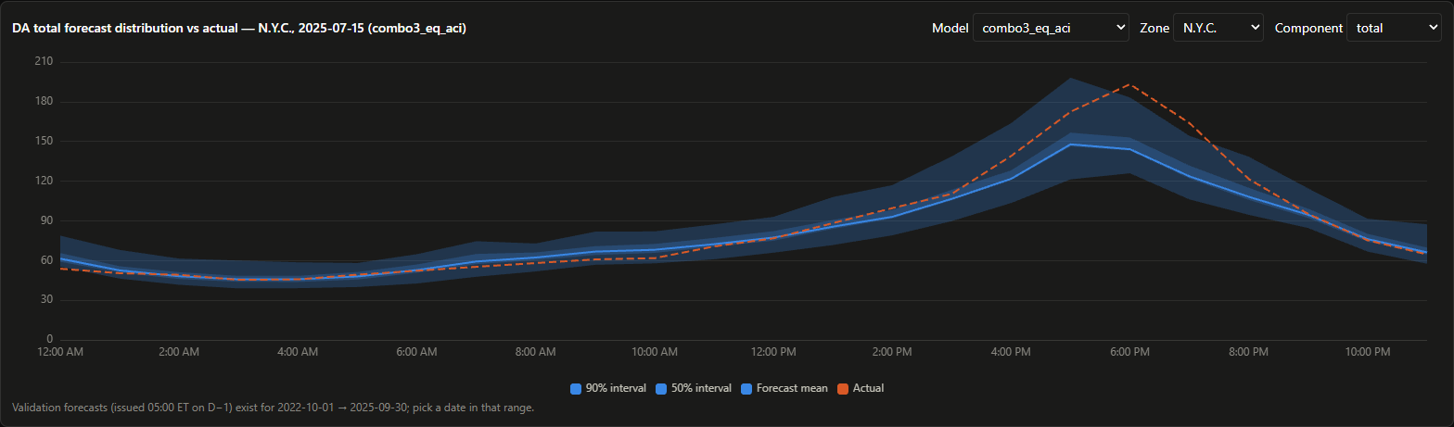
Task: Open the Component dropdown total
Action: click(1394, 28)
